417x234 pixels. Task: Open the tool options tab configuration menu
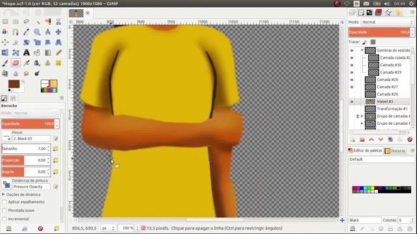(x=62, y=98)
